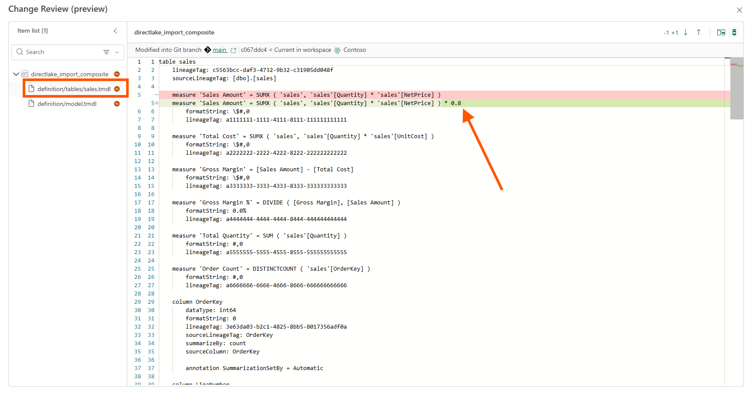Click the sourceLineageTag: [dbo].[sales] line
The width and height of the screenshot is (750, 394).
224,78
